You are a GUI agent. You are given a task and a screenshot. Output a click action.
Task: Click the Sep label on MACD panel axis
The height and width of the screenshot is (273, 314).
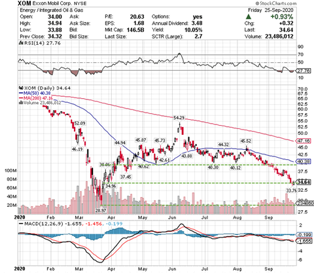click(269, 269)
